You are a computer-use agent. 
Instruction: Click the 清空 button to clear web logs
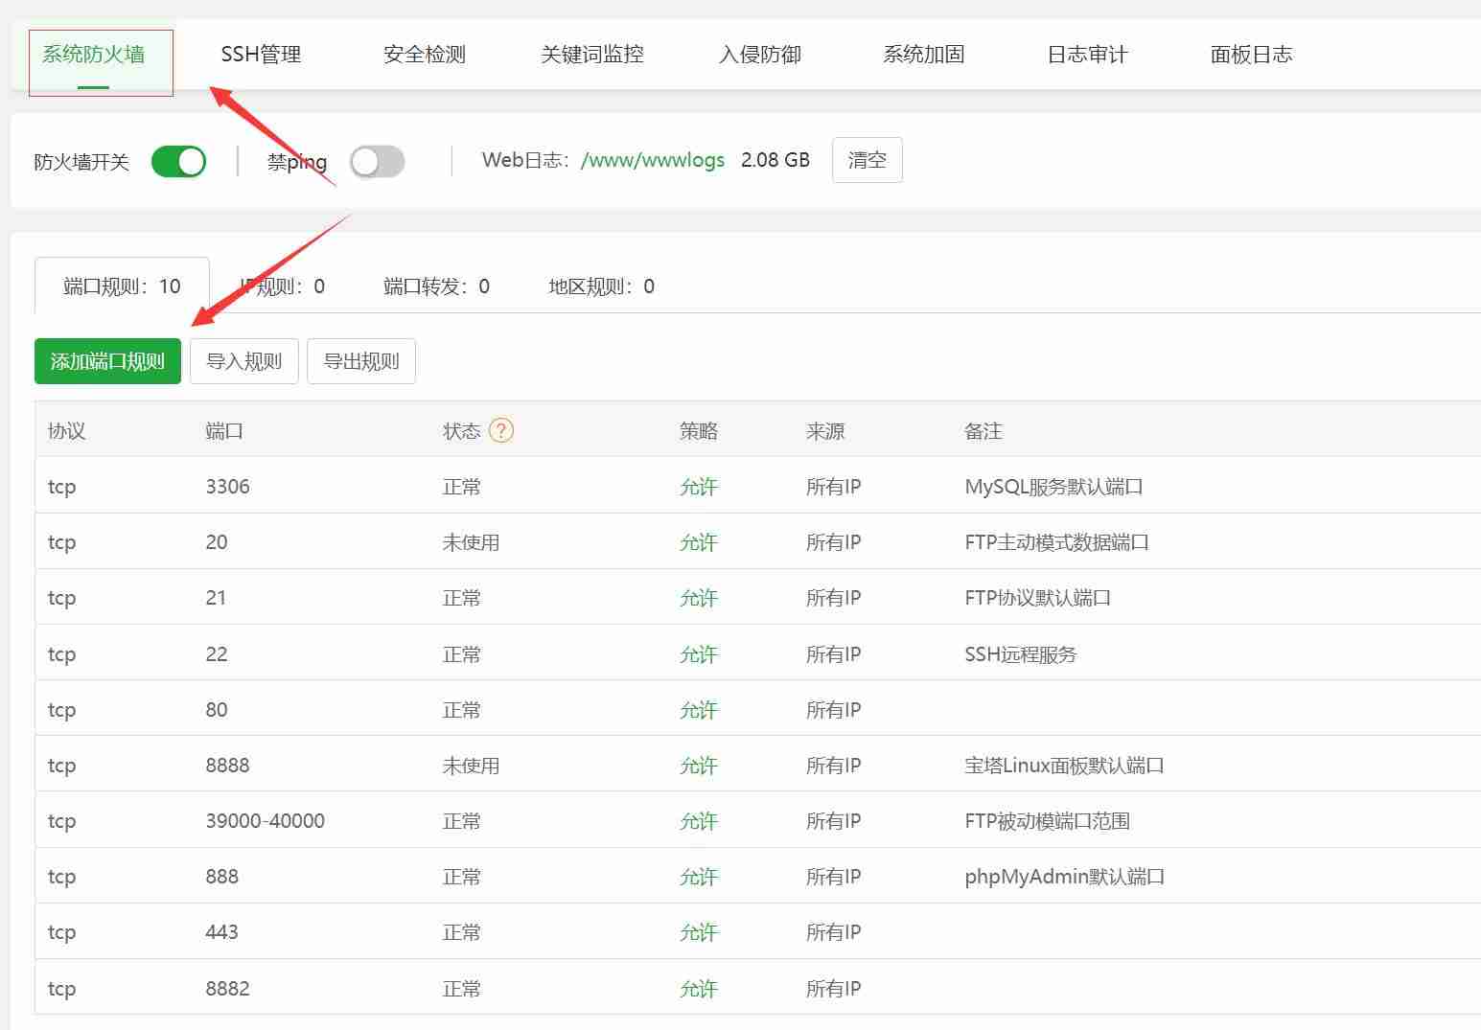pos(867,160)
